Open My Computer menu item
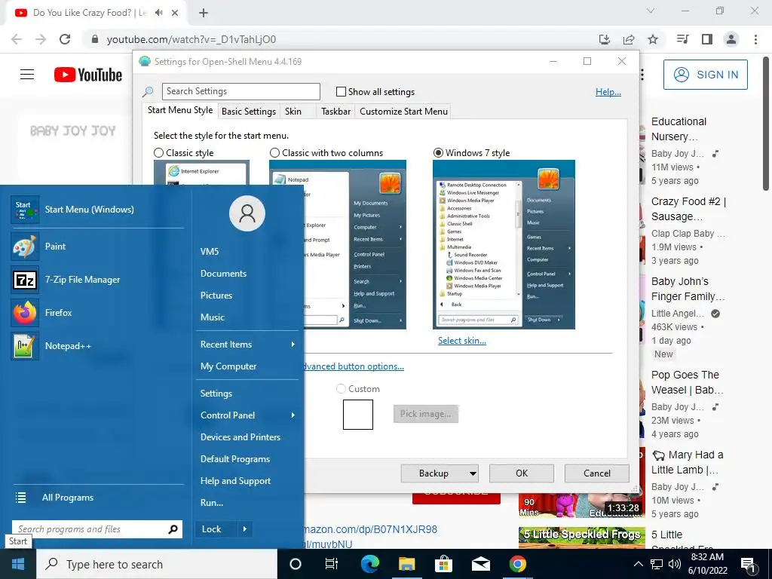This screenshot has height=579, width=772. pos(228,366)
